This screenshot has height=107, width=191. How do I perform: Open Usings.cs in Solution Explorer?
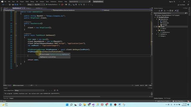163,36
